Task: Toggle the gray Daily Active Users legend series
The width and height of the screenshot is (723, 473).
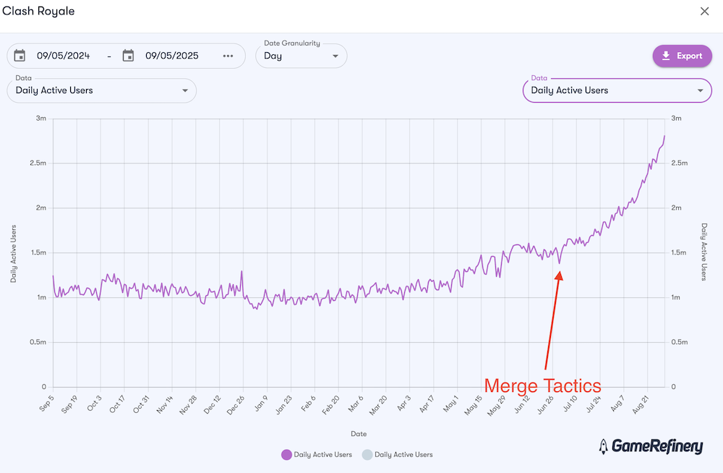Action: 397,454
